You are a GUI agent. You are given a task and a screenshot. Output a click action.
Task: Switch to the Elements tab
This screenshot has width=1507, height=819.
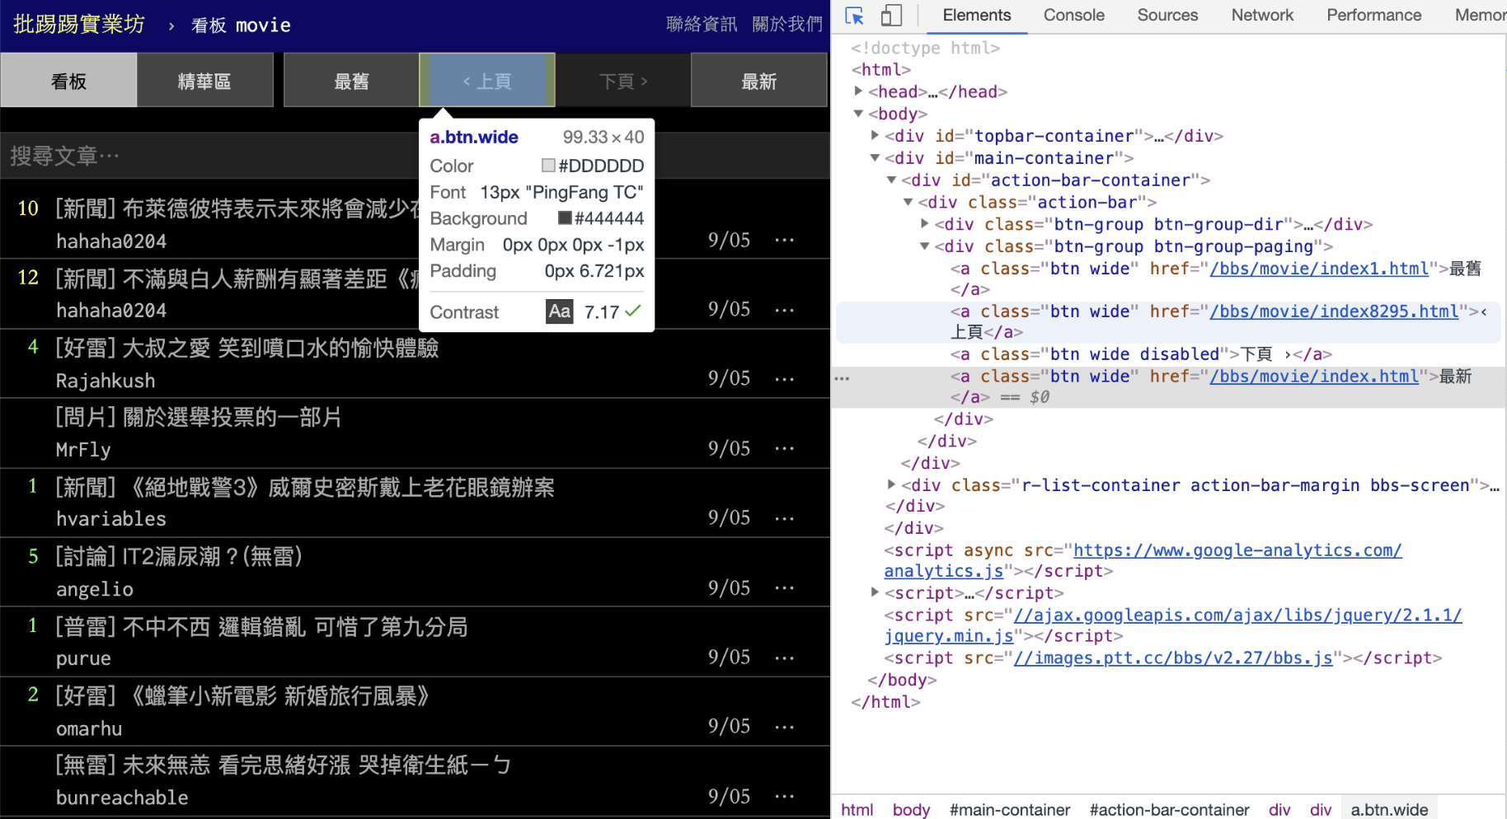tap(976, 16)
